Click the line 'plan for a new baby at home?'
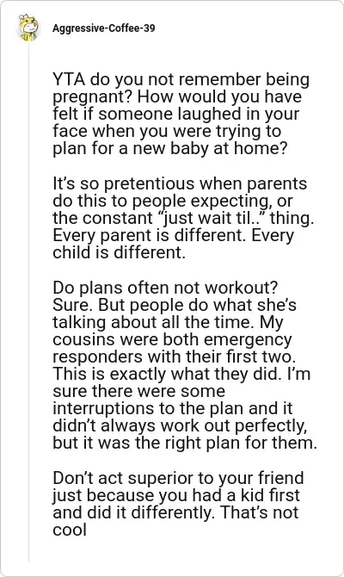 169,148
